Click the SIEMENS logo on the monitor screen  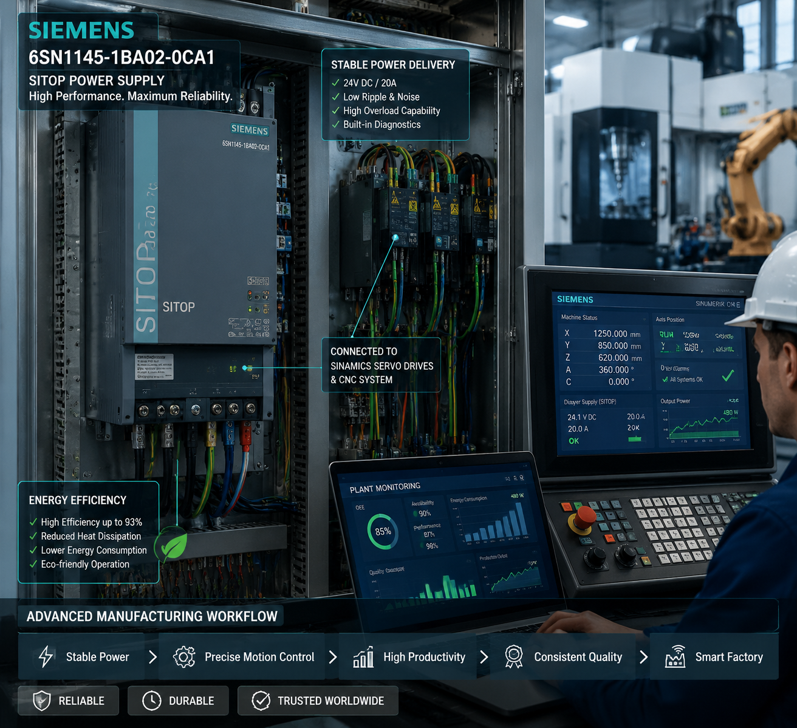click(575, 299)
